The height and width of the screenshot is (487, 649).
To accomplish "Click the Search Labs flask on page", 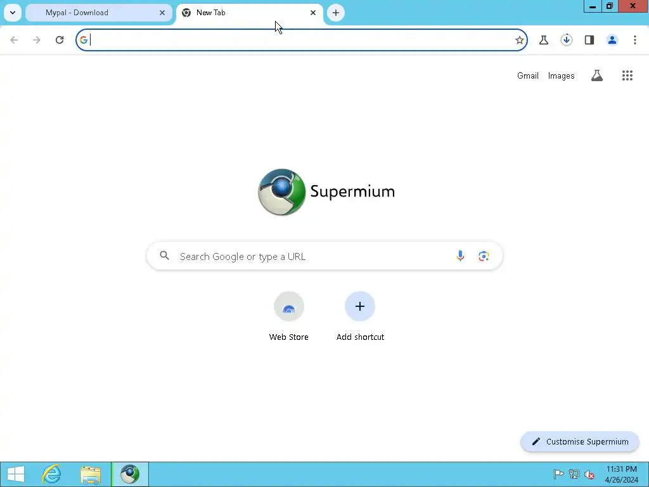I will pos(597,75).
